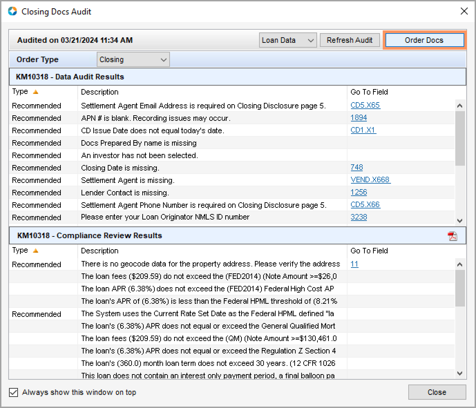Select row 'Lender Contact is missing.'
476x408 pixels.
click(232, 193)
